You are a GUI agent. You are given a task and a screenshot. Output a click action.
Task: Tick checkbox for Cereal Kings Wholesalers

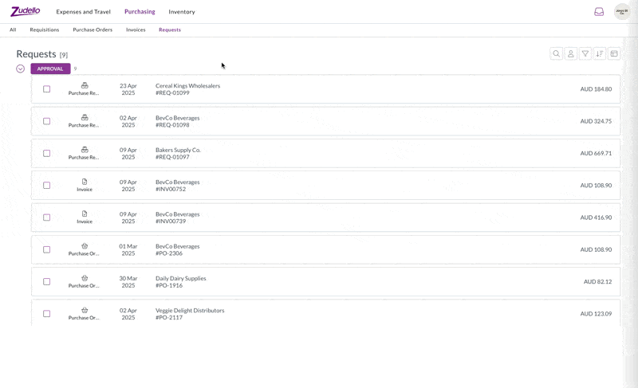(47, 89)
